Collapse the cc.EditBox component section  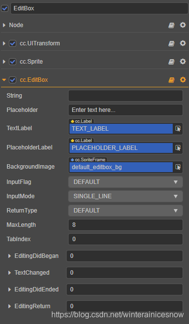coord(4,80)
